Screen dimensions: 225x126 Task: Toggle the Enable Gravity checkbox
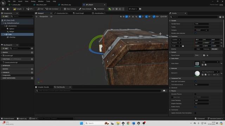pos(195,107)
